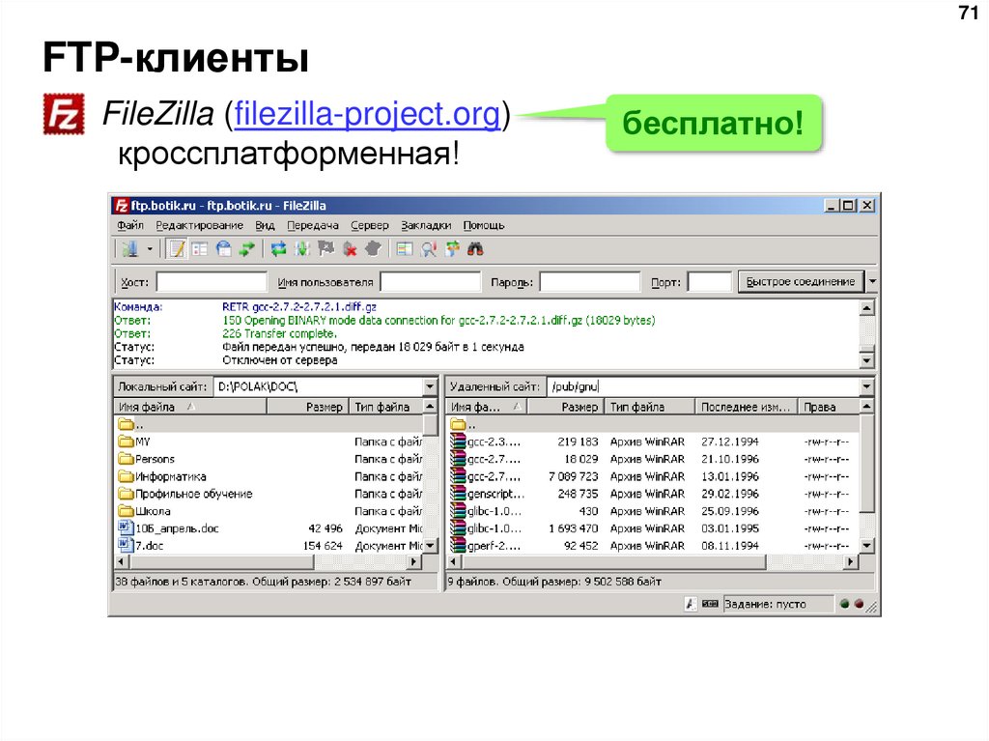This screenshot has width=989, height=741.
Task: Open the Site Manager toolbar icon
Action: pyautogui.click(x=130, y=248)
